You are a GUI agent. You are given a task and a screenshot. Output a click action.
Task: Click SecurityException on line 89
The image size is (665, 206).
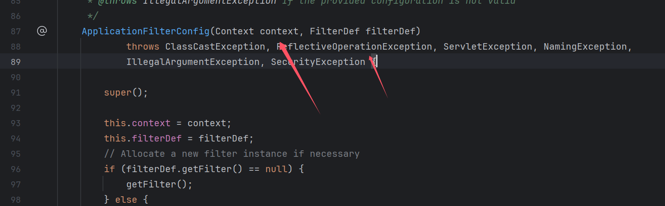[x=318, y=62]
